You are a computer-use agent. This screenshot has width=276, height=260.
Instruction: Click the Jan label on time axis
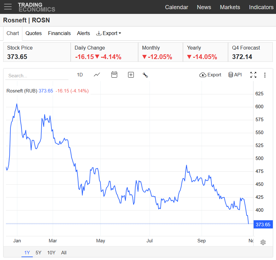pyautogui.click(x=17, y=241)
